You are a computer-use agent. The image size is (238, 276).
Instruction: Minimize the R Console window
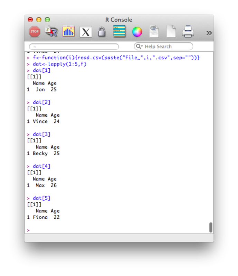[x=39, y=20]
